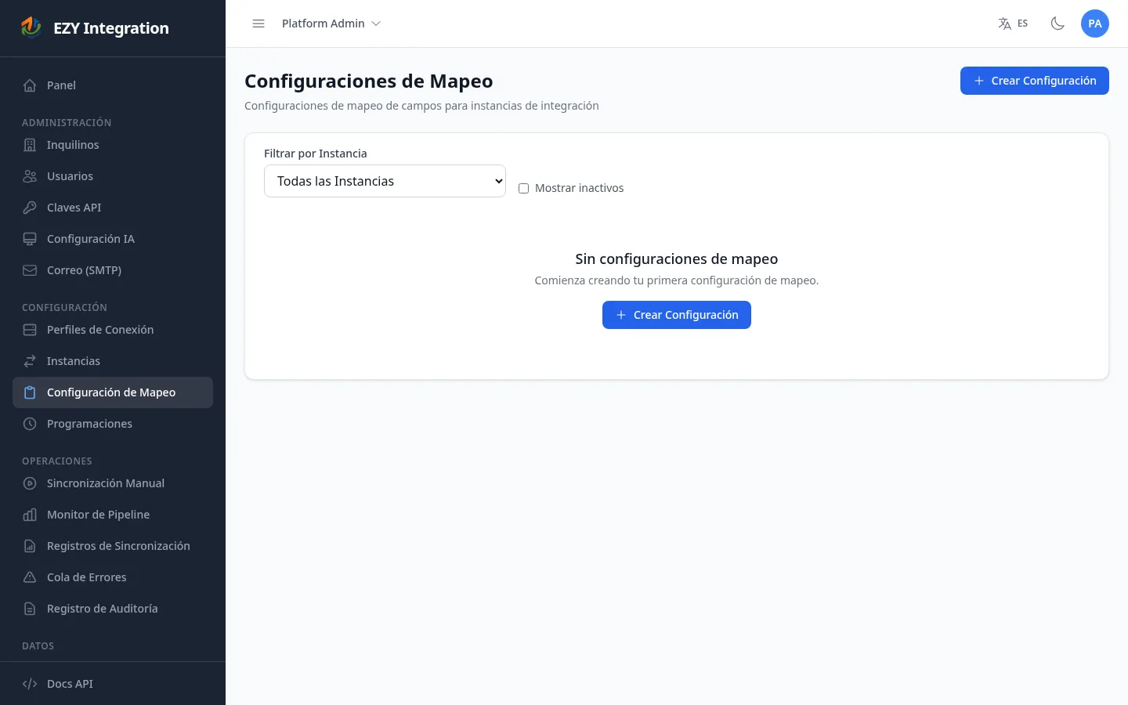Click the Panel home icon
Image resolution: width=1128 pixels, height=705 pixels.
[x=30, y=85]
